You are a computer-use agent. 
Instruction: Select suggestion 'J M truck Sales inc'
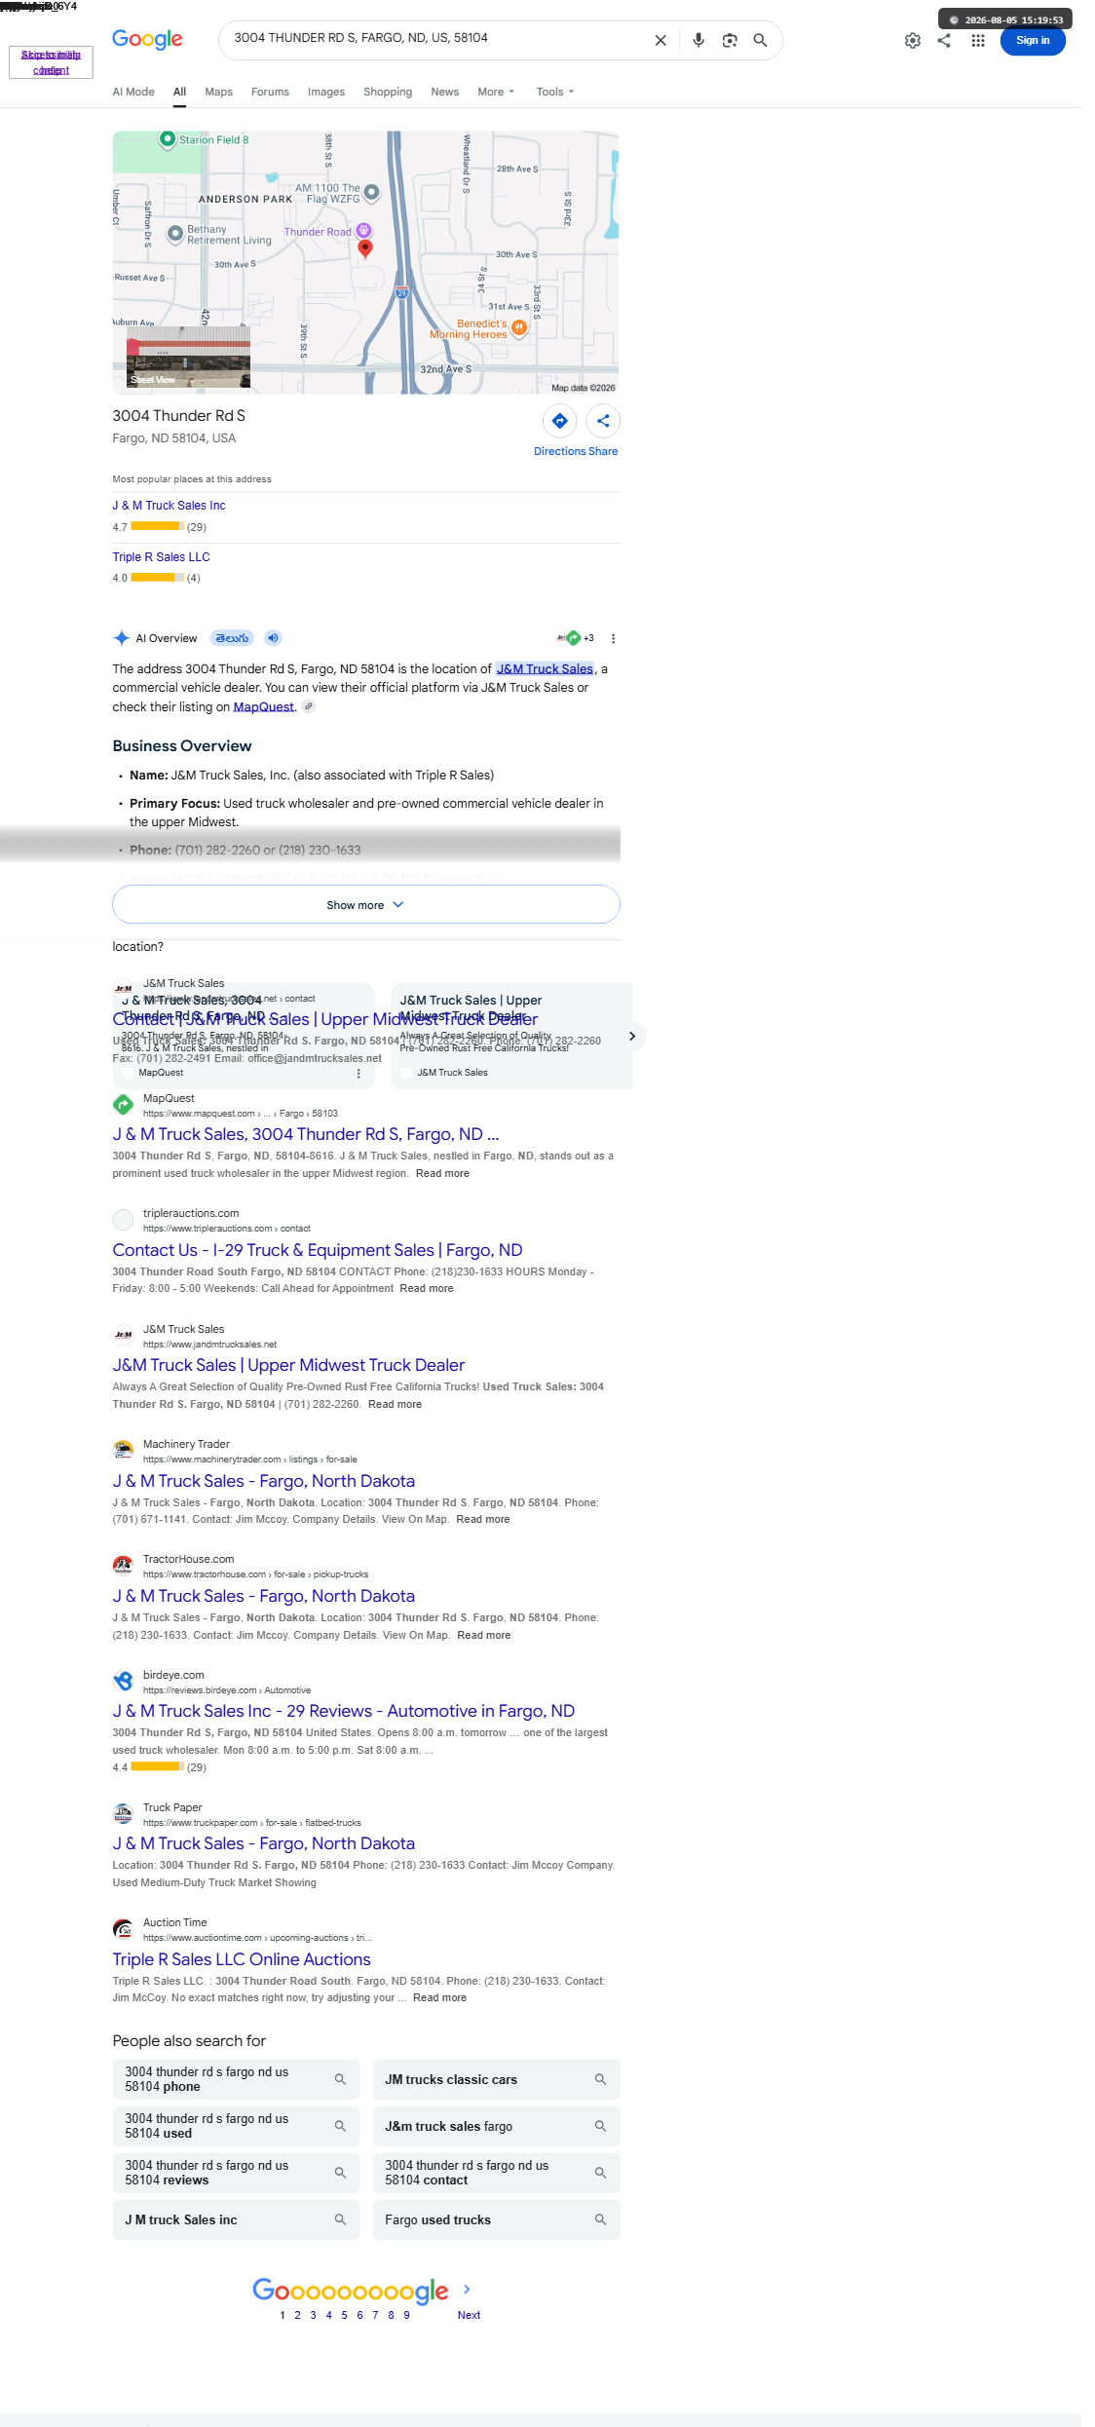coord(236,2219)
